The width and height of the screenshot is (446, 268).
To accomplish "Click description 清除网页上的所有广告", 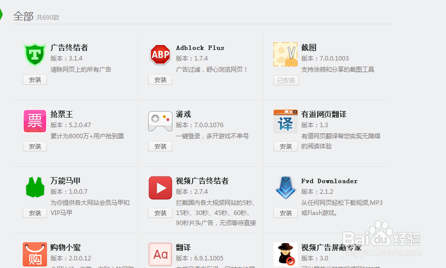I will [x=81, y=70].
